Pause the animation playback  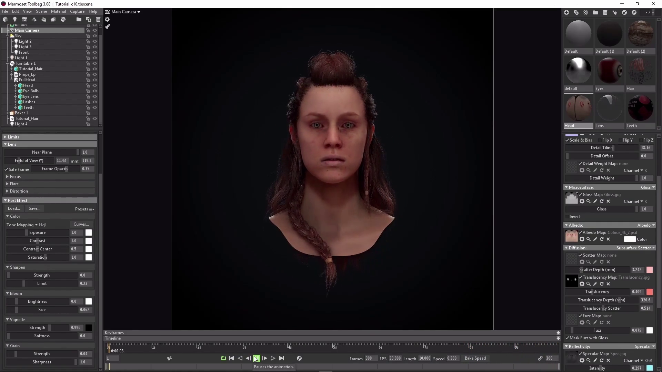click(x=257, y=358)
